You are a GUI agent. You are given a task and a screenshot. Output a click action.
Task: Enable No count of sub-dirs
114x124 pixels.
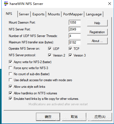10,74
